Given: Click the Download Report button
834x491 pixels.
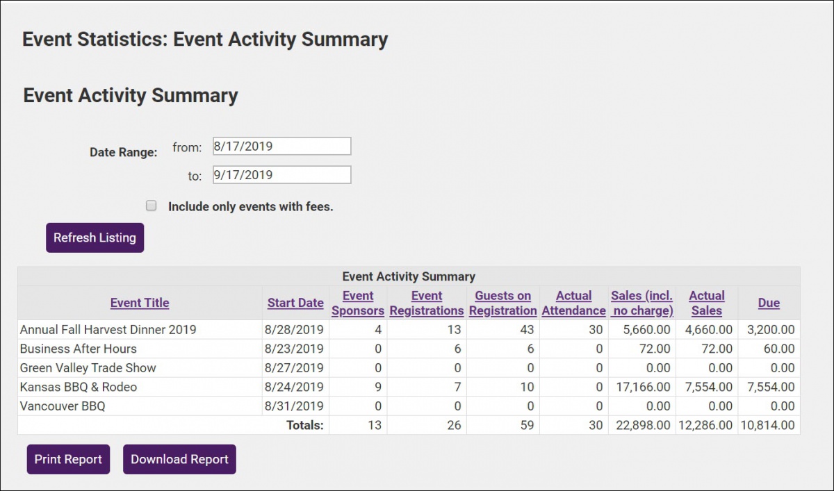Looking at the screenshot, I should pyautogui.click(x=179, y=459).
